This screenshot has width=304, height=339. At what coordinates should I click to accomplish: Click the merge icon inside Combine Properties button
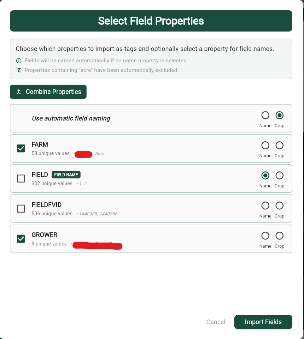[19, 92]
